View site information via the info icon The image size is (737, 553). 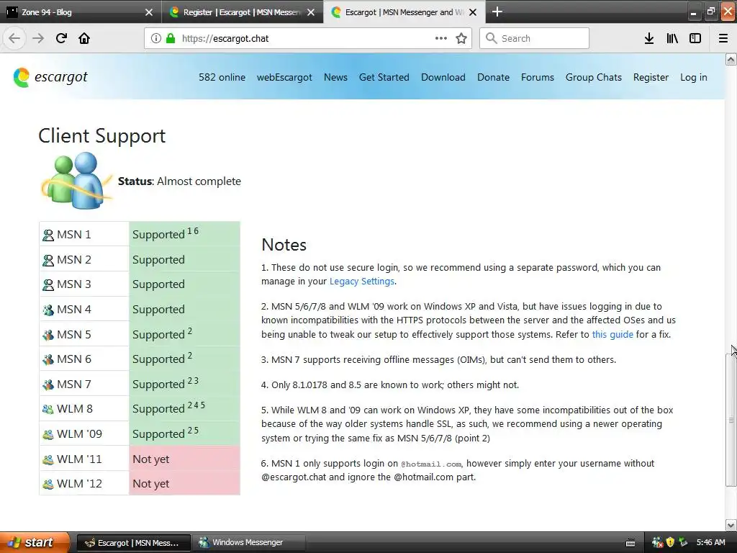156,38
